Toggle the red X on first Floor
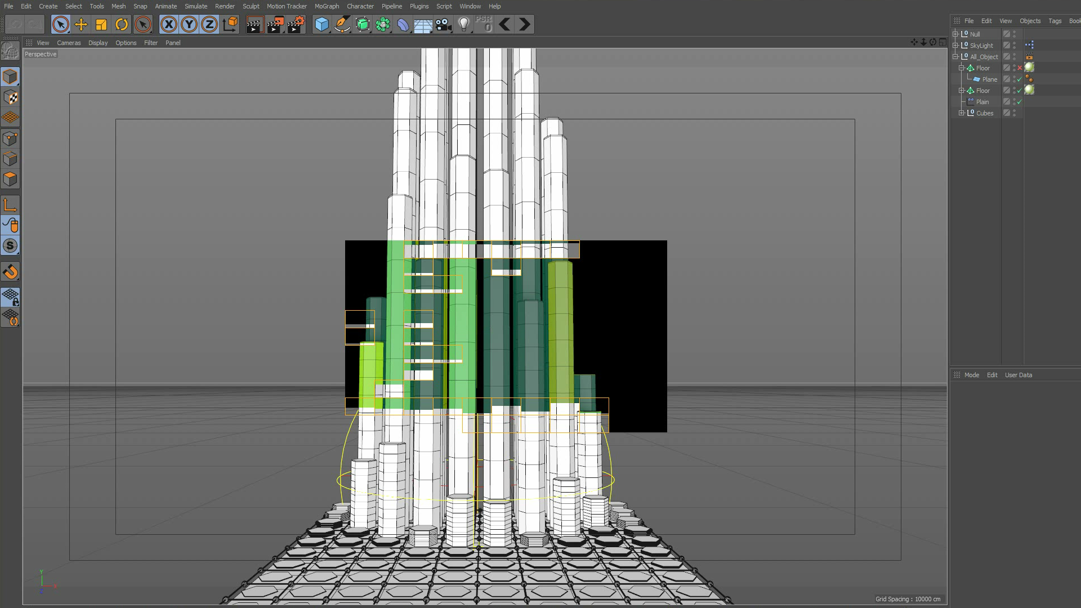This screenshot has width=1081, height=608. [x=1020, y=68]
